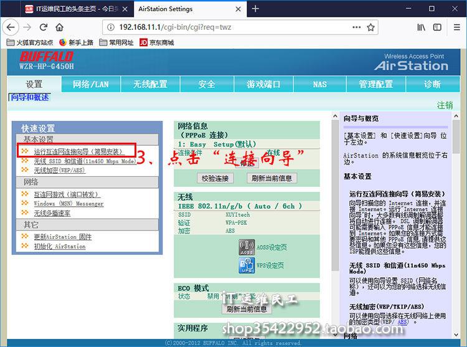Screen dimensions: 467x347
Task: Click the WPA-PSK authentication value
Action: coord(236,223)
